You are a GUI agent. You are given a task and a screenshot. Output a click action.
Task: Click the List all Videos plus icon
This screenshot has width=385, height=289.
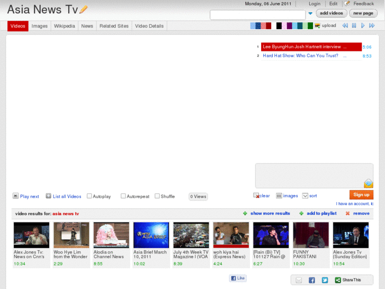point(48,196)
